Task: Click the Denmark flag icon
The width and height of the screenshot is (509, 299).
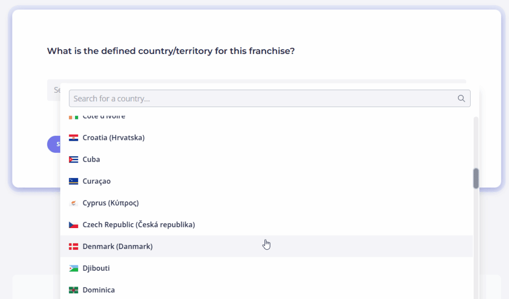Action: (x=74, y=246)
